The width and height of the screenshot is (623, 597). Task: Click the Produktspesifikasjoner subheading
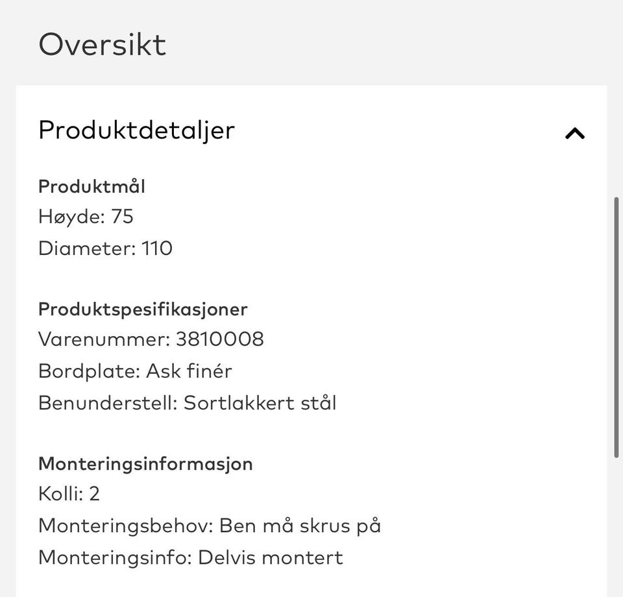143,309
